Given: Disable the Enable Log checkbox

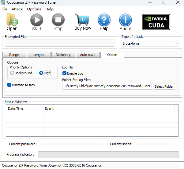Looking at the screenshot, I should pyautogui.click(x=65, y=73).
